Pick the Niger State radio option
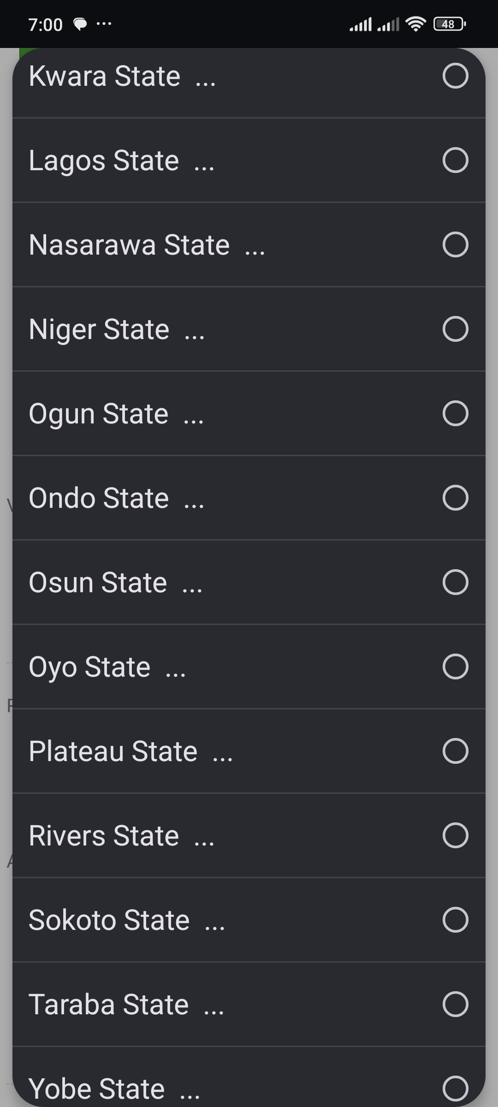The width and height of the screenshot is (498, 1107). tap(455, 329)
